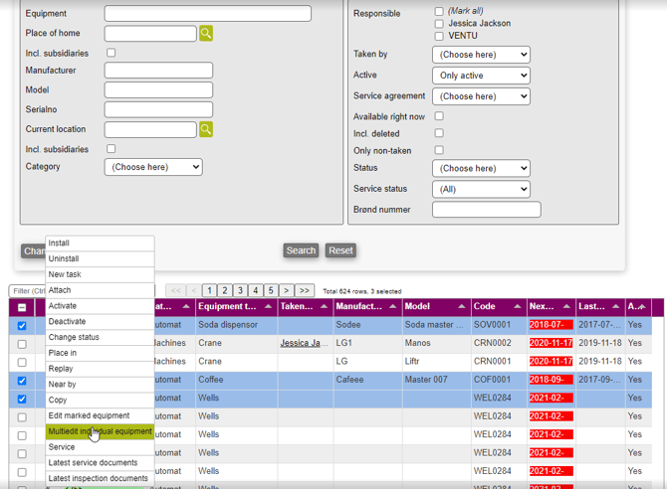Check VENTU responsible checkbox

(439, 36)
